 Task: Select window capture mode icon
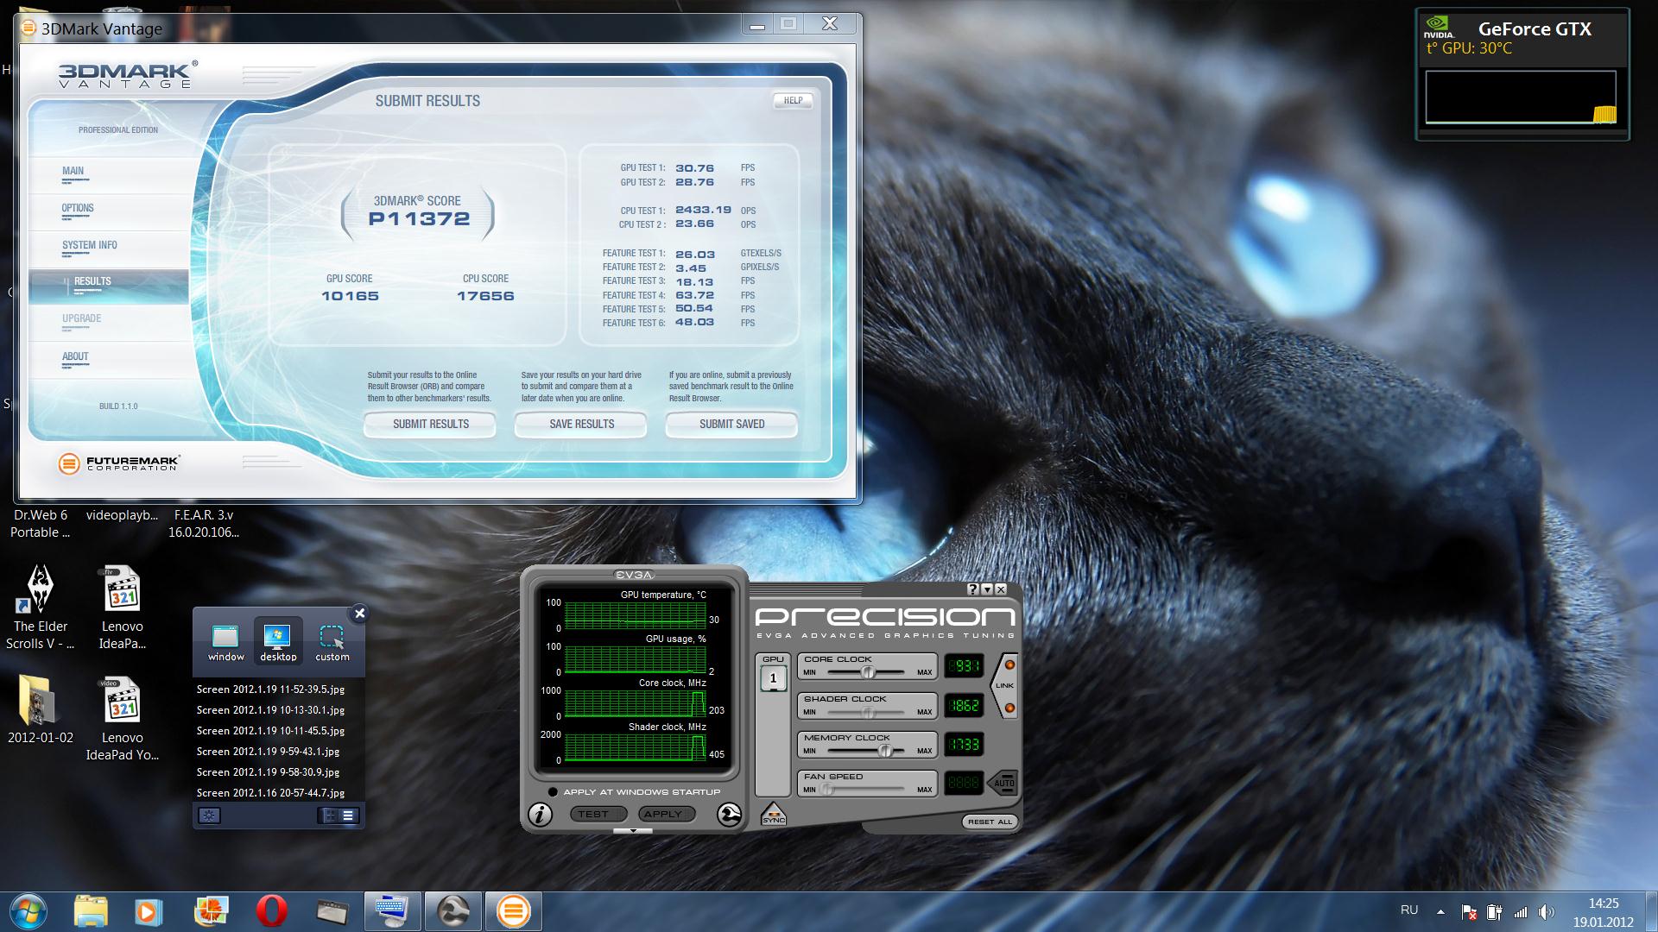(225, 643)
